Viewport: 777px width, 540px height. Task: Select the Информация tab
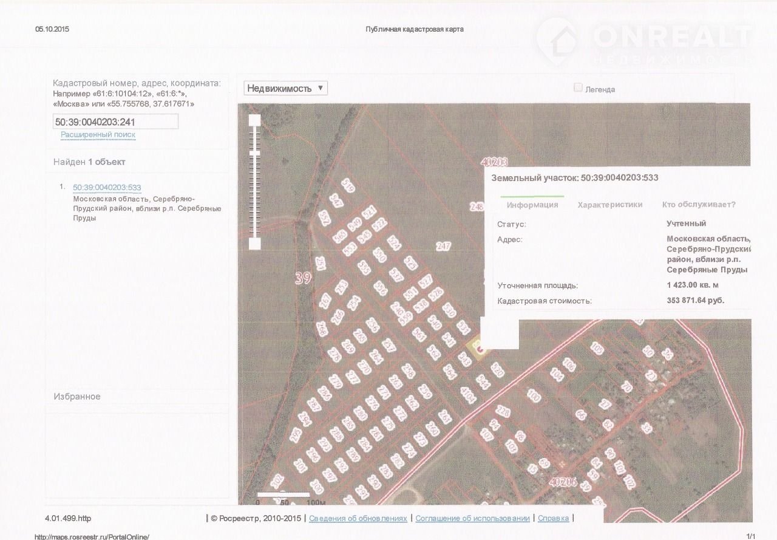(532, 205)
